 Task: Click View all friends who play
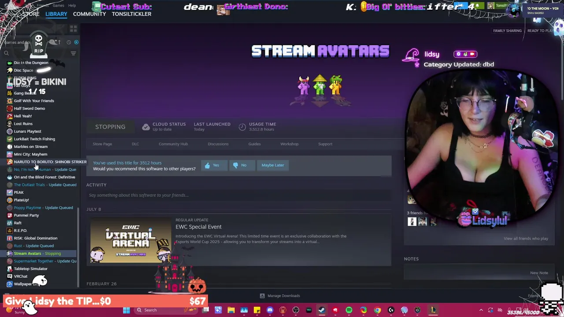pyautogui.click(x=526, y=239)
